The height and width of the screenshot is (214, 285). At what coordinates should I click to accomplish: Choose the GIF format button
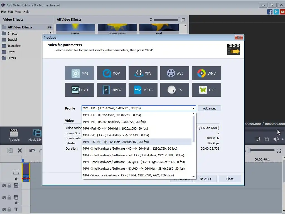click(207, 90)
